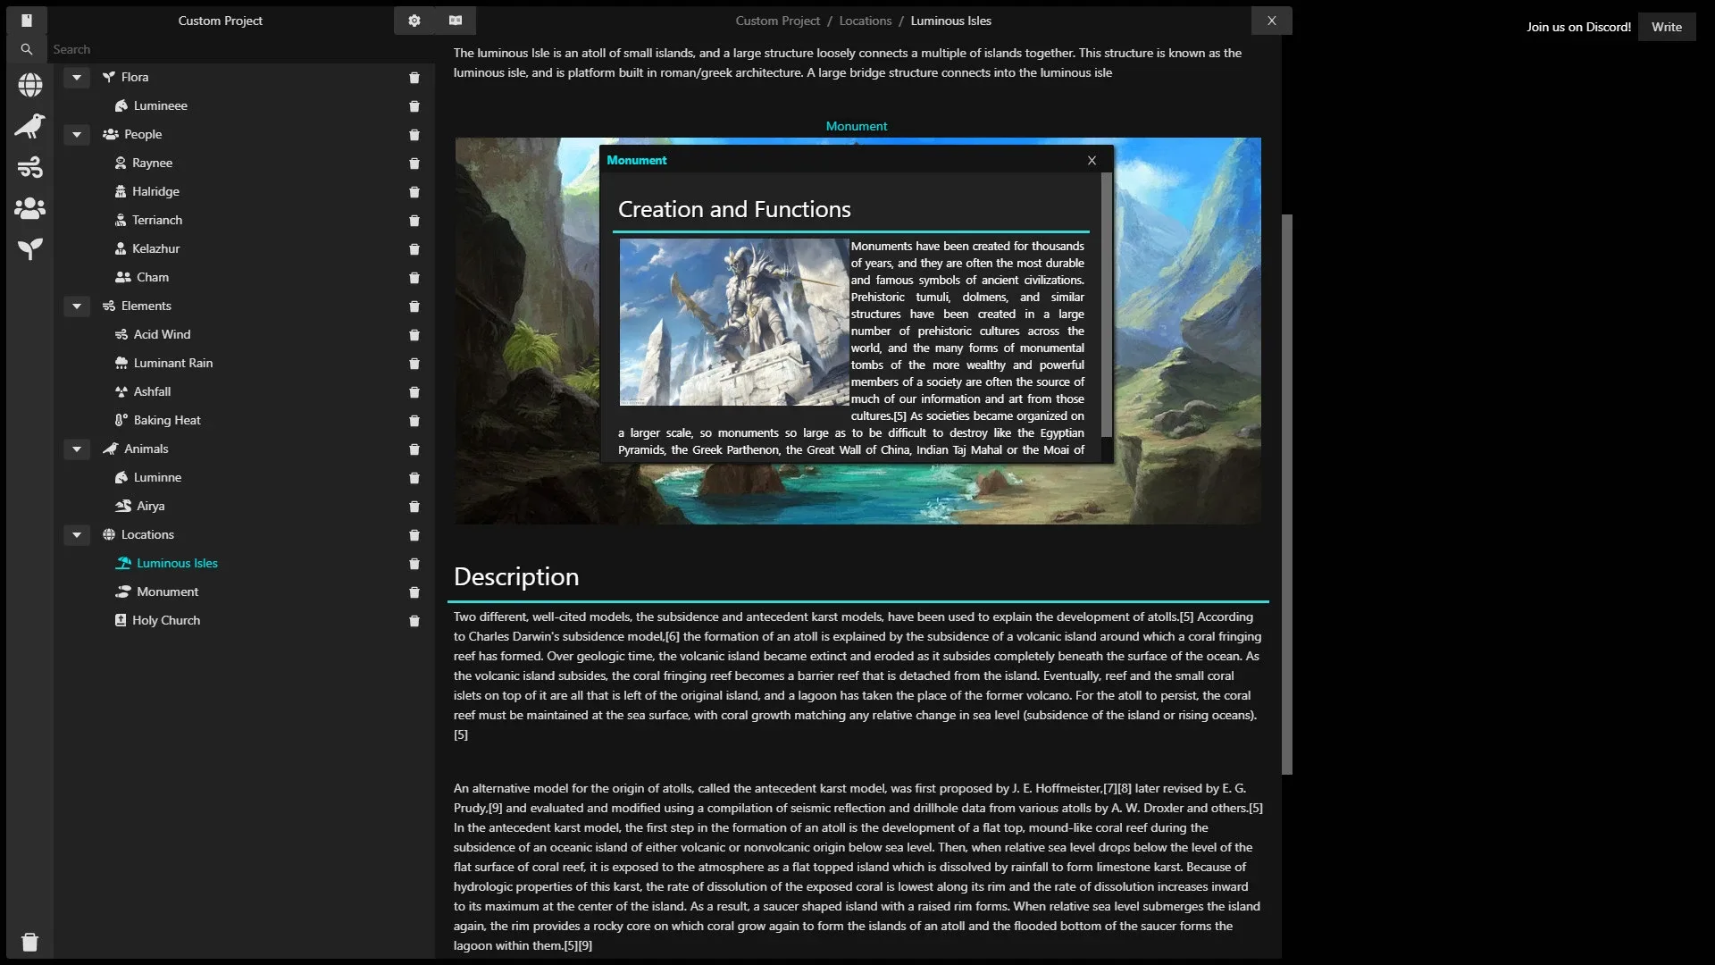
Task: Click the seedling Flora sidebar icon
Action: click(30, 249)
